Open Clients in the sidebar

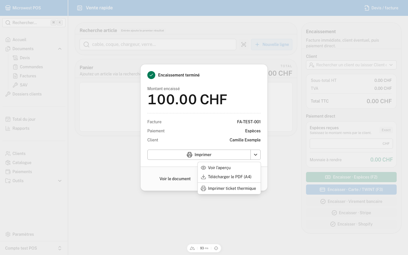(x=34, y=154)
